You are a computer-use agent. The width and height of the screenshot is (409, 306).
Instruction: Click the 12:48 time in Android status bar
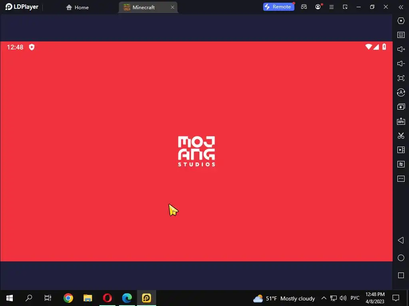pyautogui.click(x=15, y=47)
